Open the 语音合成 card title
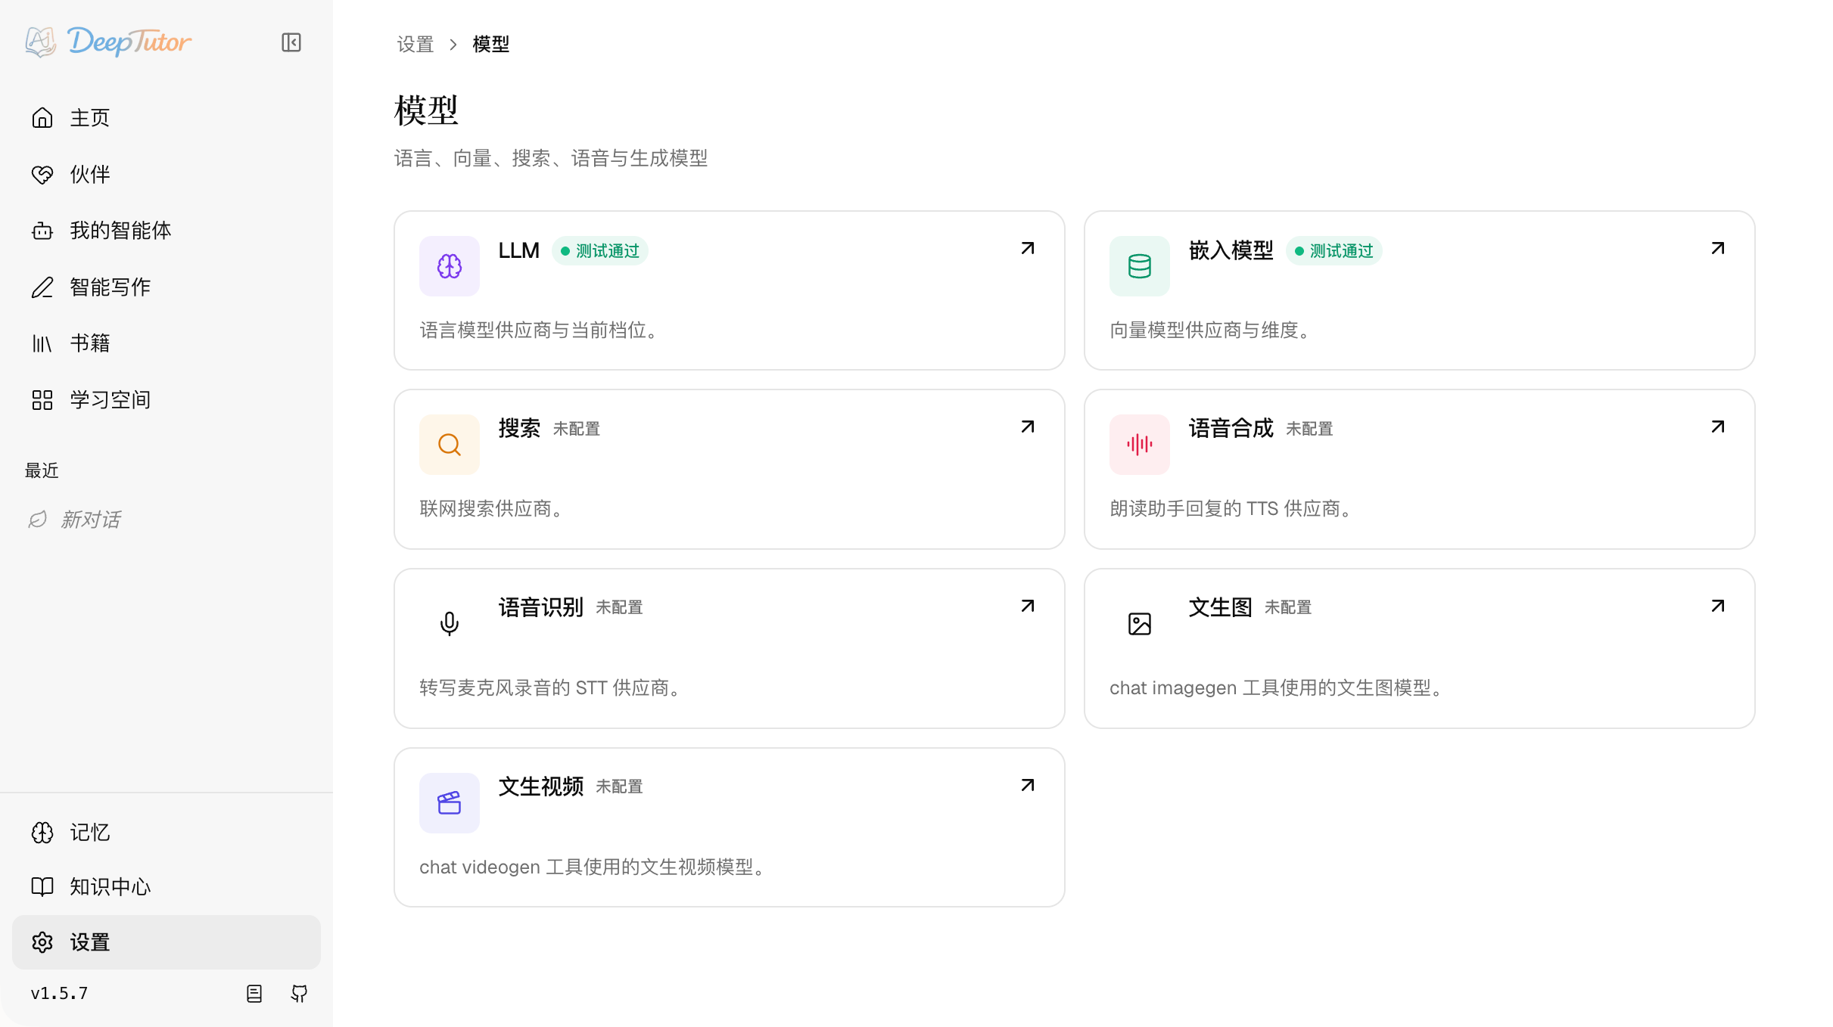The height and width of the screenshot is (1027, 1833). click(x=1231, y=429)
